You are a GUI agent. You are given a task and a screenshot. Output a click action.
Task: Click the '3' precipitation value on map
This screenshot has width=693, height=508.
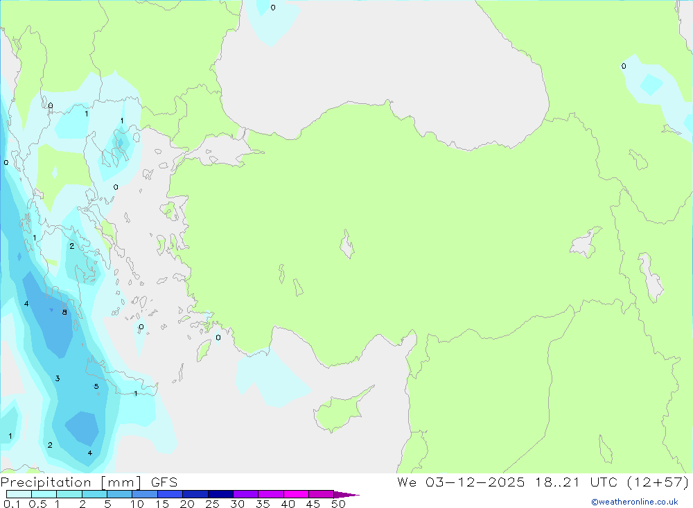(x=58, y=378)
